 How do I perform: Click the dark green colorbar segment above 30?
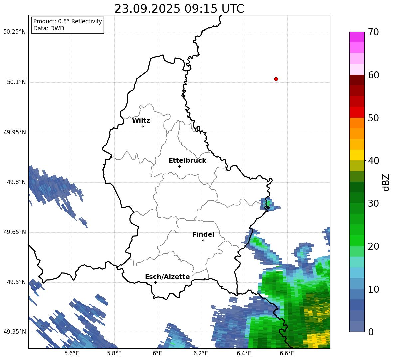(357, 198)
